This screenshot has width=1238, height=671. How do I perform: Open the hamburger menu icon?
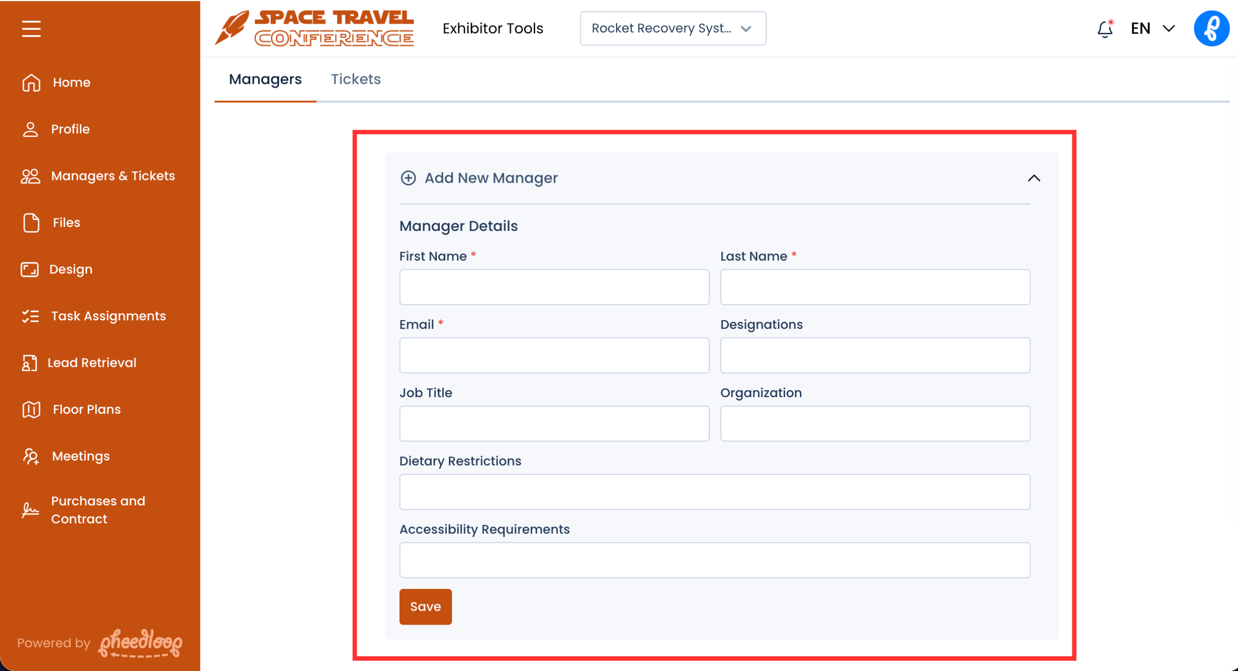point(31,28)
